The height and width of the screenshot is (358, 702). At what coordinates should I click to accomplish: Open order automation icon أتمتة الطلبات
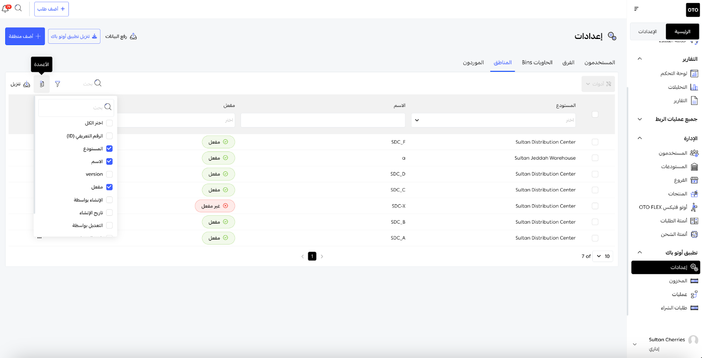point(694,221)
